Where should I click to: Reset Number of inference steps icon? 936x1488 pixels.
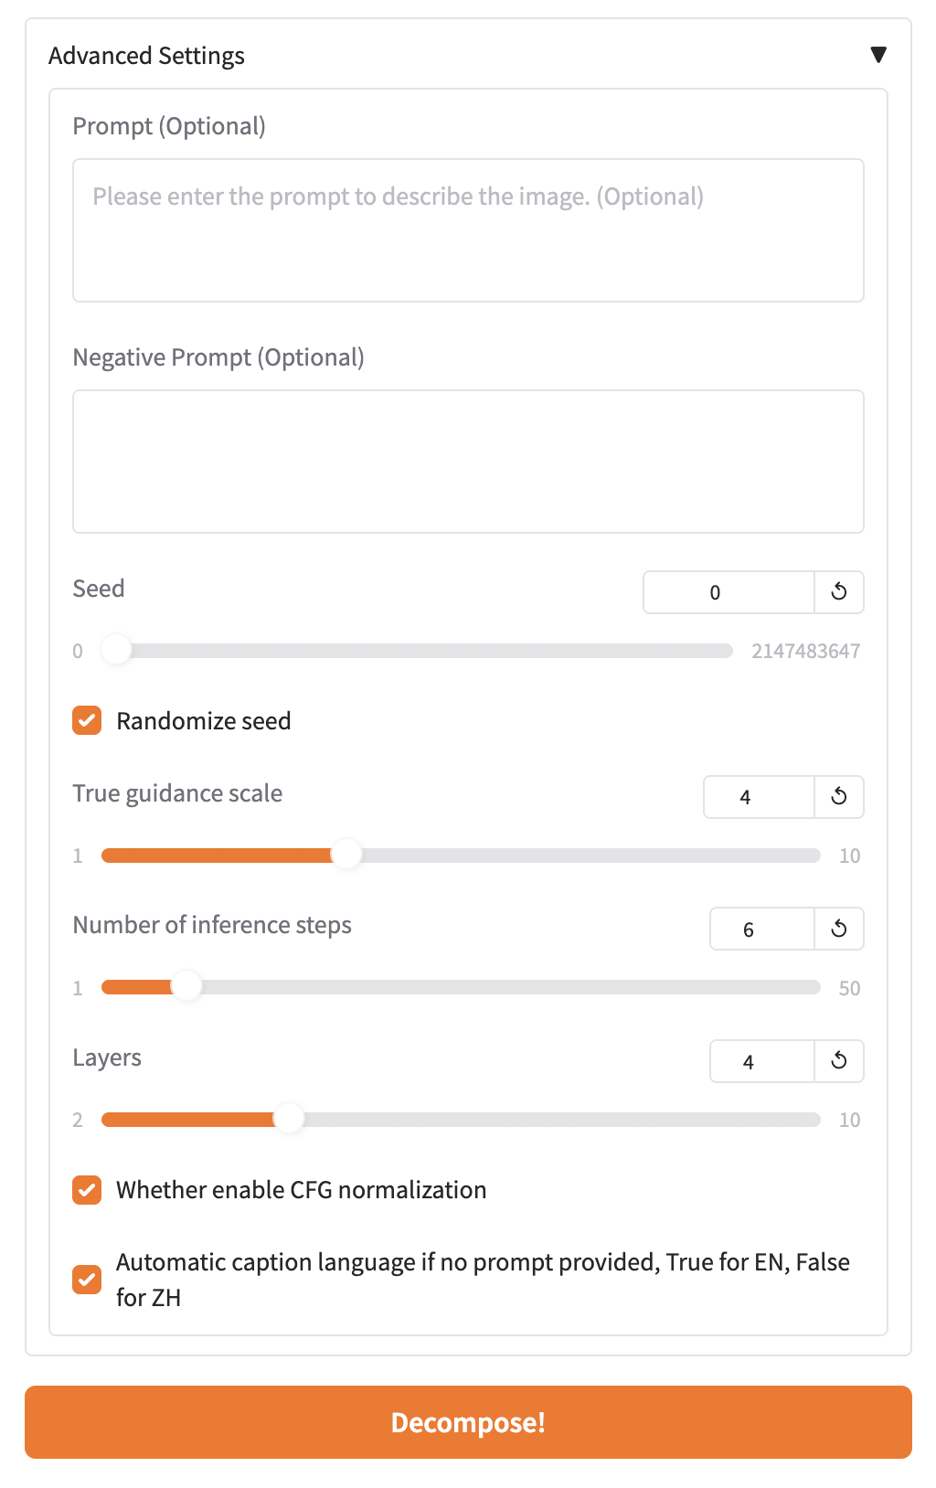[x=838, y=930]
